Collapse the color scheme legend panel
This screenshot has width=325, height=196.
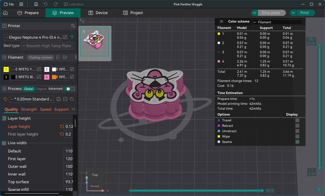pyautogui.click(x=221, y=22)
